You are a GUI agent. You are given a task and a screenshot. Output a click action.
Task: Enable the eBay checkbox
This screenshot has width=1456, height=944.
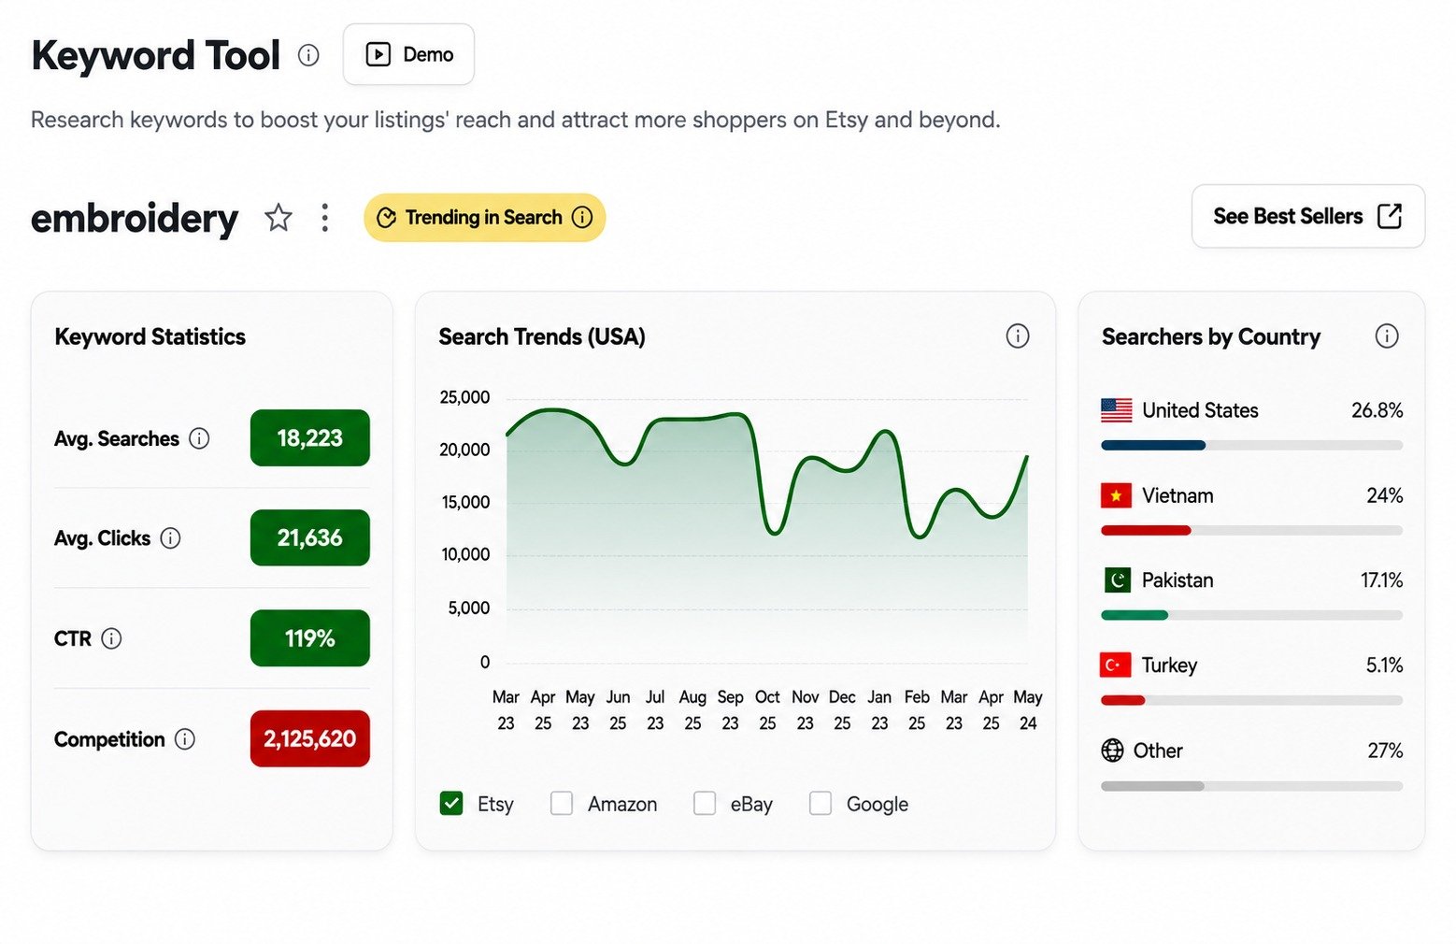point(705,804)
